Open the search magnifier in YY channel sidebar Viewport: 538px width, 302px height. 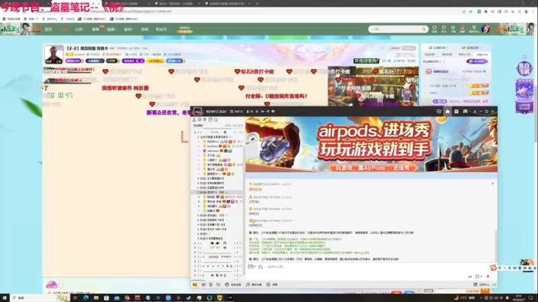216,119
